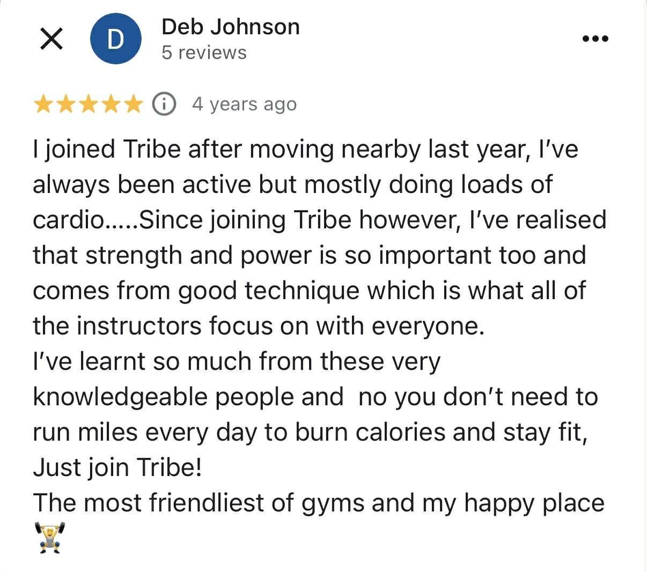Screen dimensions: 647x572
Task: Click the info icon beside the star rating
Action: coord(165,104)
